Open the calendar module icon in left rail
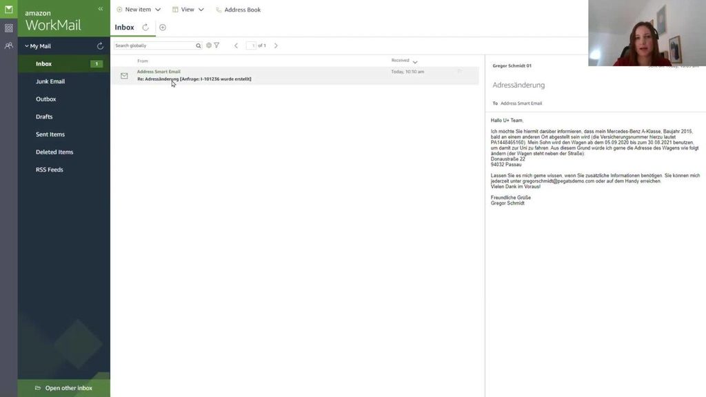 8,28
